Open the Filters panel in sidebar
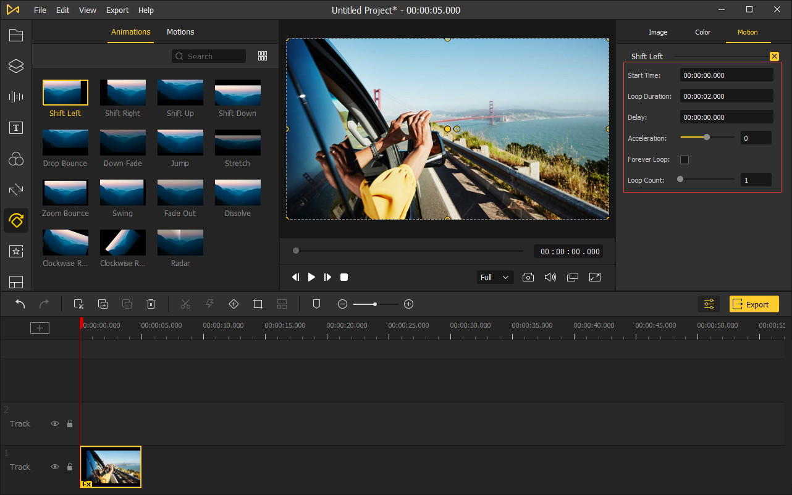The width and height of the screenshot is (792, 495). [x=16, y=159]
